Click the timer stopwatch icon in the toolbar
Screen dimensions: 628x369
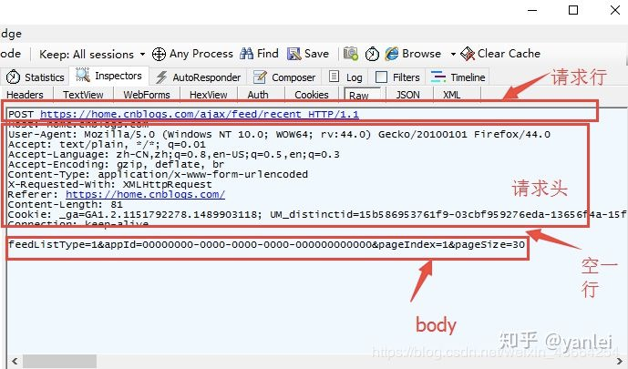(x=372, y=54)
